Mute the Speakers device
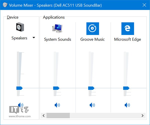 (21, 105)
